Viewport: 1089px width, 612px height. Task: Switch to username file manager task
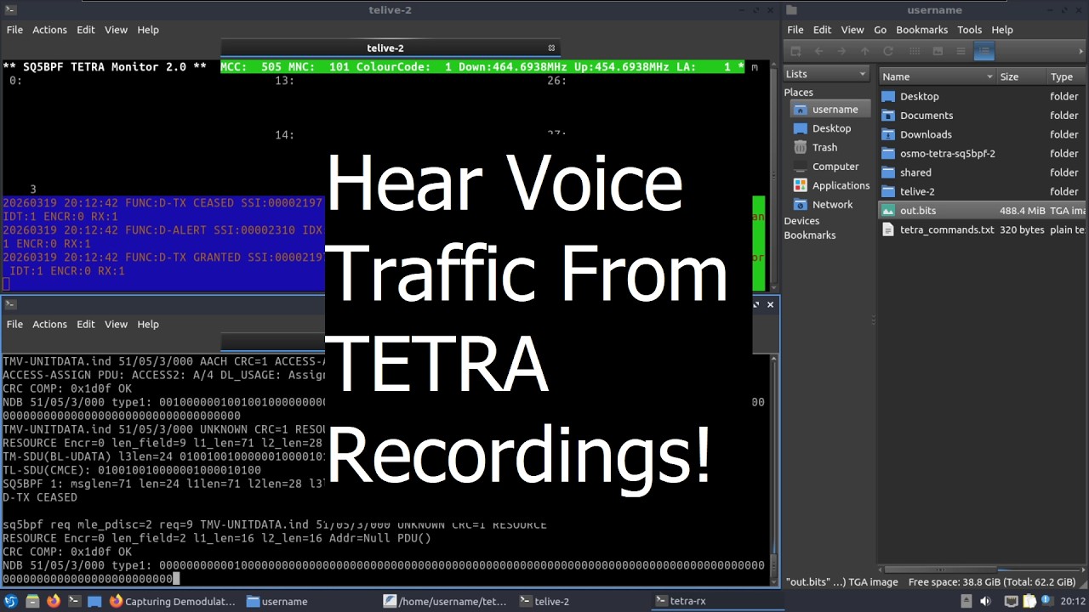tap(277, 601)
